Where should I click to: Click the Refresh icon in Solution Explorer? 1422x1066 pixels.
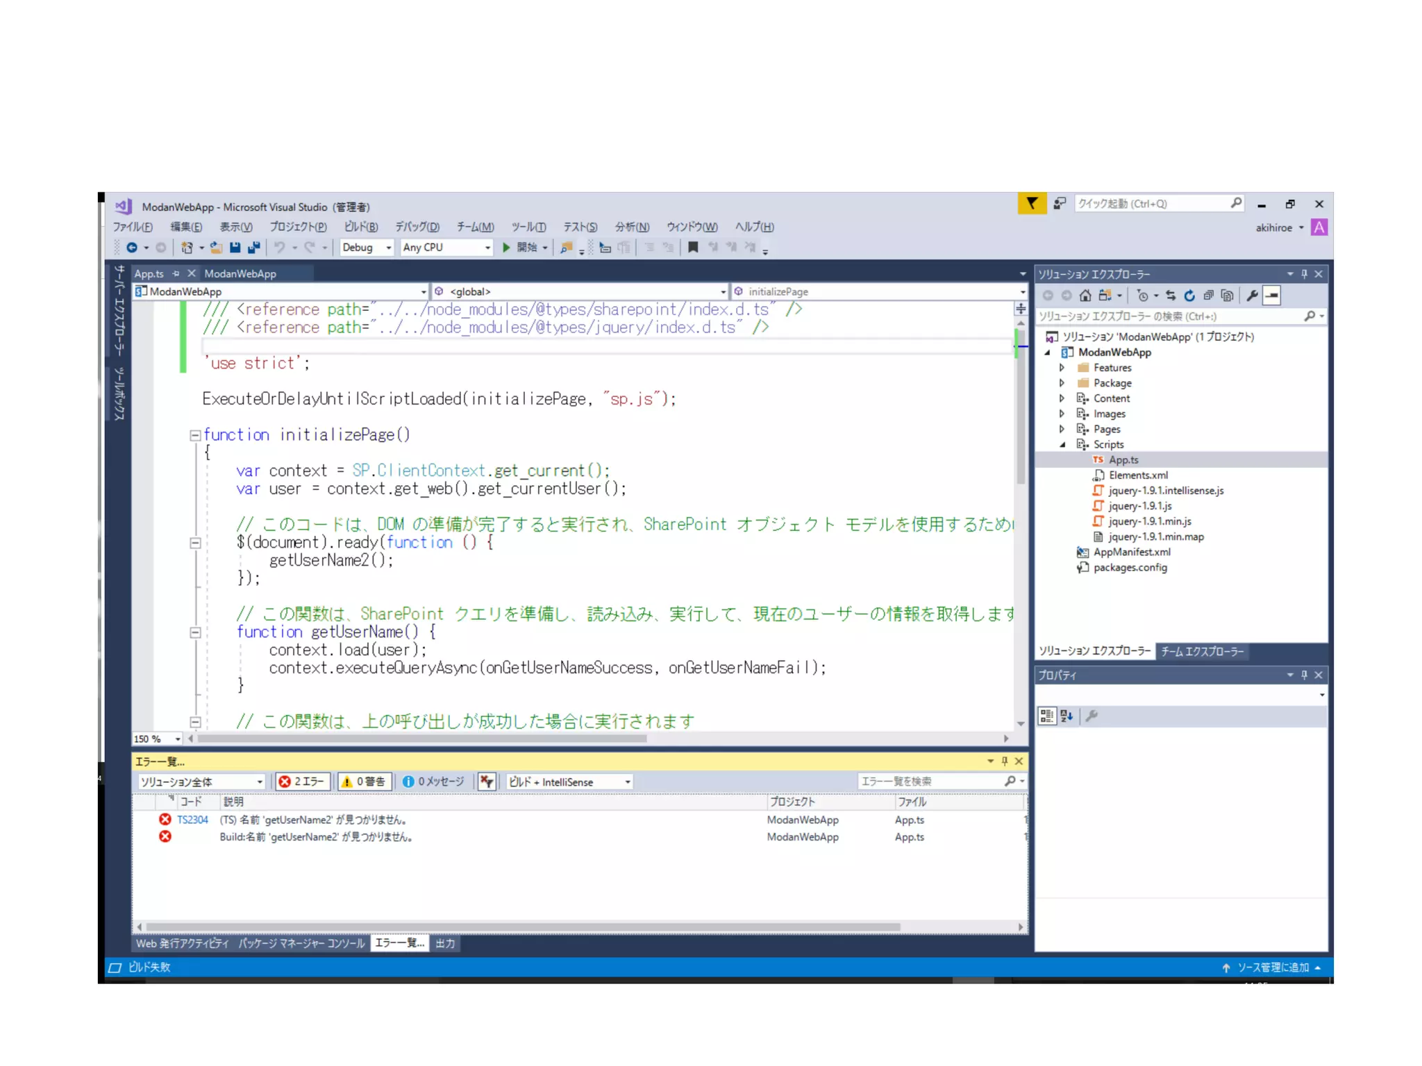1189,296
